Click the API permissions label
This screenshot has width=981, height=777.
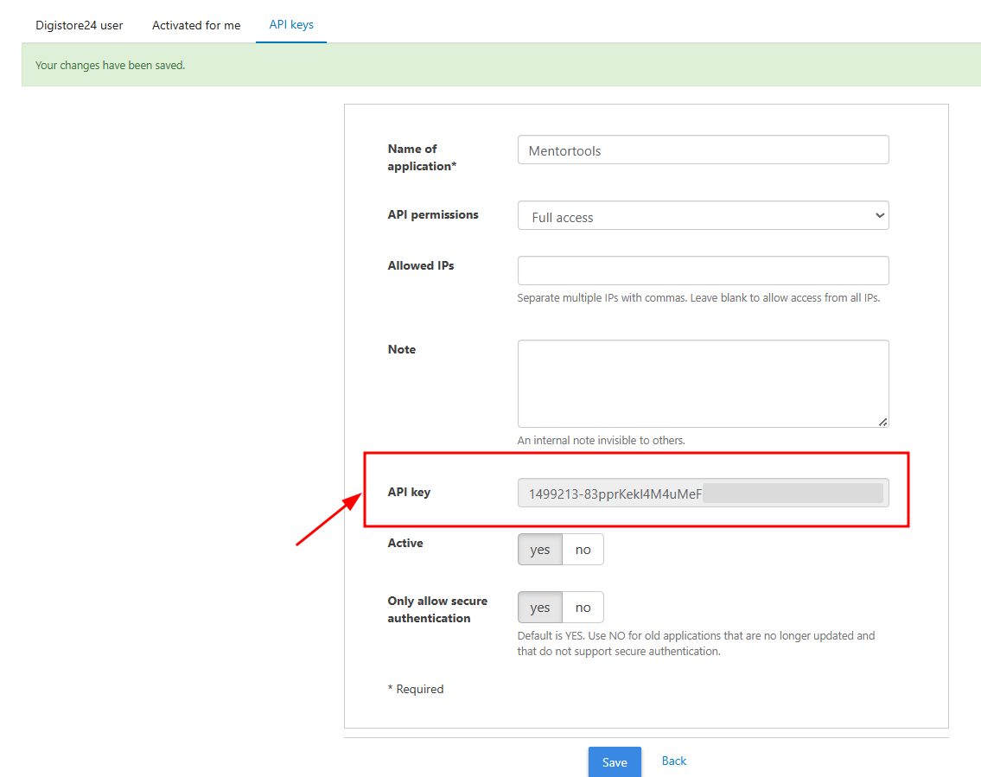433,214
